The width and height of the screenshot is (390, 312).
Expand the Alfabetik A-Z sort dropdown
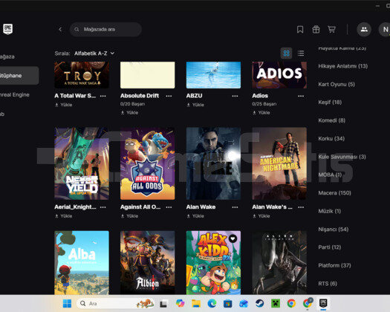[x=94, y=53]
